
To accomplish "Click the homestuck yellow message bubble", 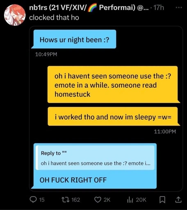I will (x=113, y=84).
